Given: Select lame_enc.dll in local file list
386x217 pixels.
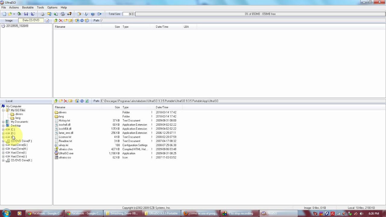Looking at the screenshot, I should (66, 133).
